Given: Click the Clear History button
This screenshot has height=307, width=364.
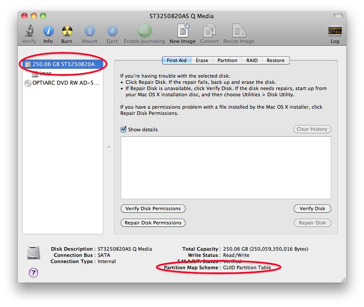Looking at the screenshot, I should 312,129.
